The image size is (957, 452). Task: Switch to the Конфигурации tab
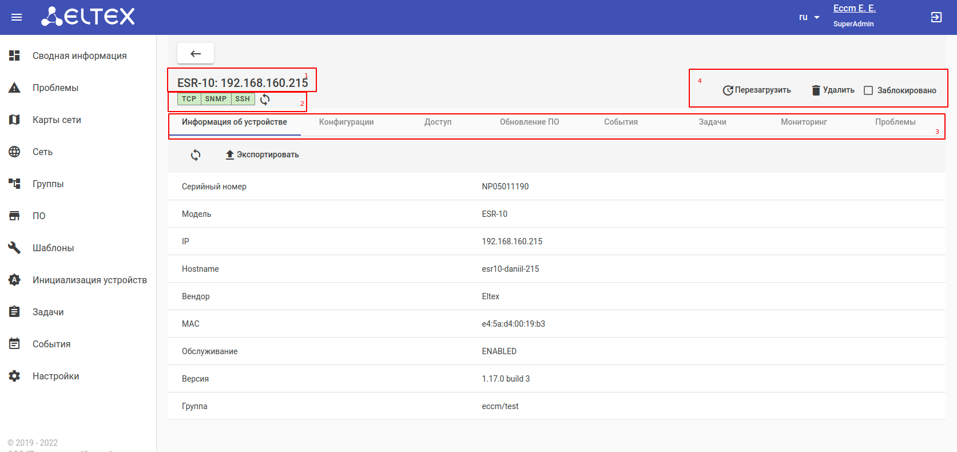(346, 122)
